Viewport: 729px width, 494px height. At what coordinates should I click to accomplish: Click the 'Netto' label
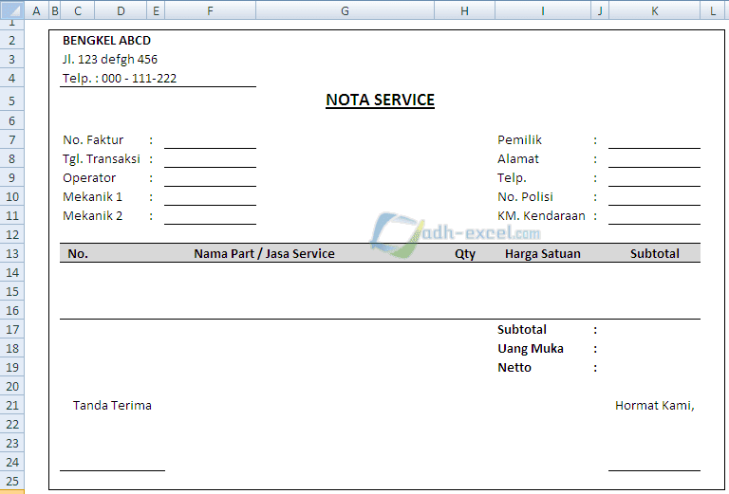coord(514,368)
